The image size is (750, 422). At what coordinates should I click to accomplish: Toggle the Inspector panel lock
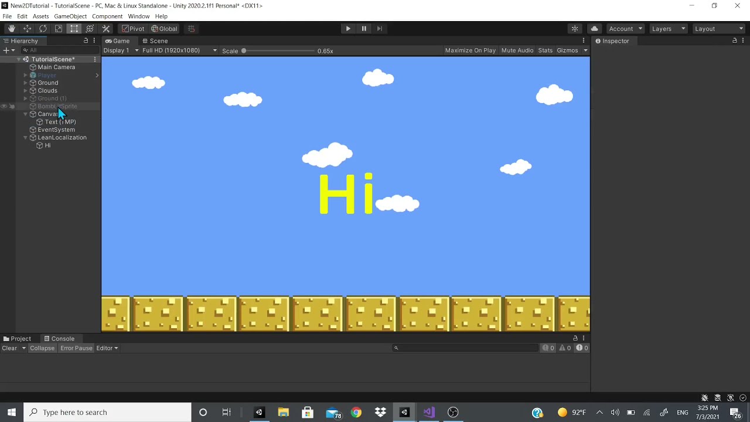pos(735,40)
